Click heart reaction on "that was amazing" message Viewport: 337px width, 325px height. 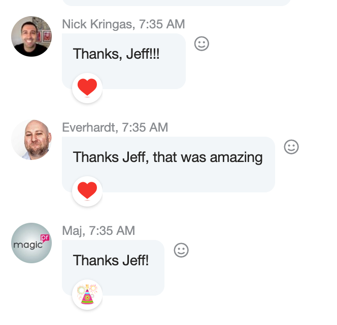pyautogui.click(x=87, y=191)
